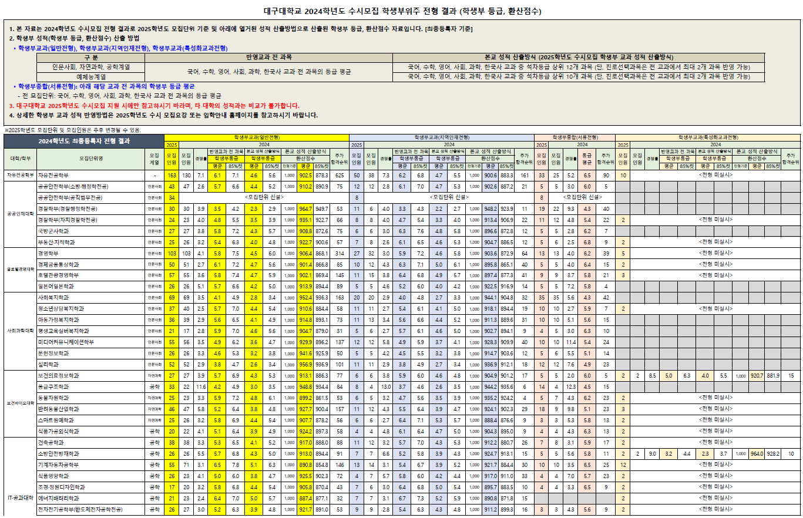
Task: Click the '동물자원학과' row name
Action: (90, 398)
